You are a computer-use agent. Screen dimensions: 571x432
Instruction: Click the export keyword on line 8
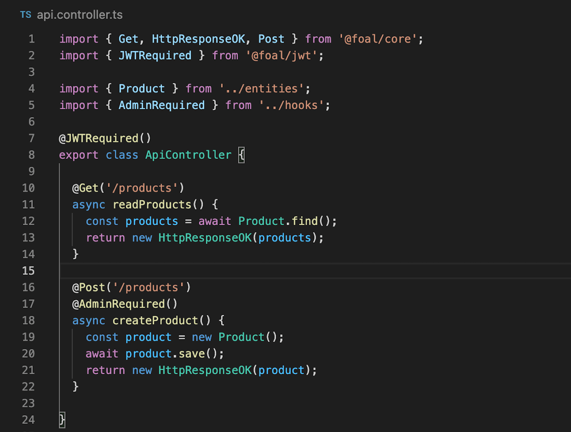[79, 155]
